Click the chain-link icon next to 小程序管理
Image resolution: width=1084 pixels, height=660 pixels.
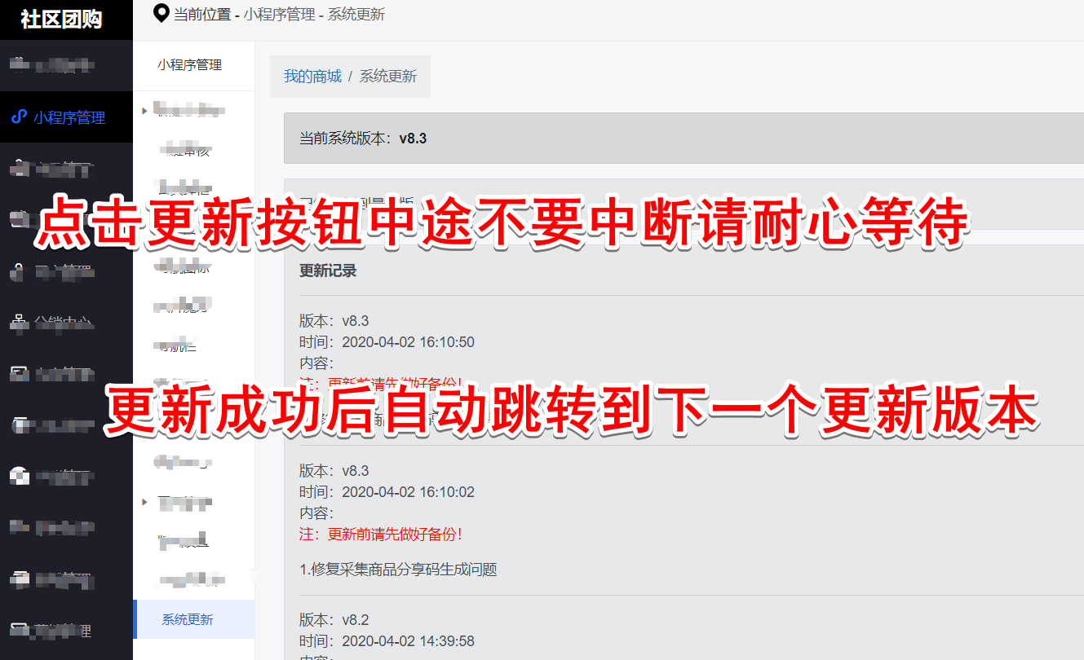click(19, 117)
